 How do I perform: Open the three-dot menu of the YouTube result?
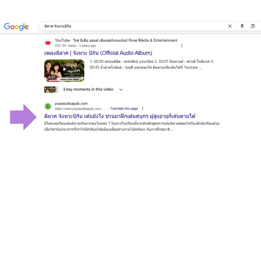tap(182, 46)
